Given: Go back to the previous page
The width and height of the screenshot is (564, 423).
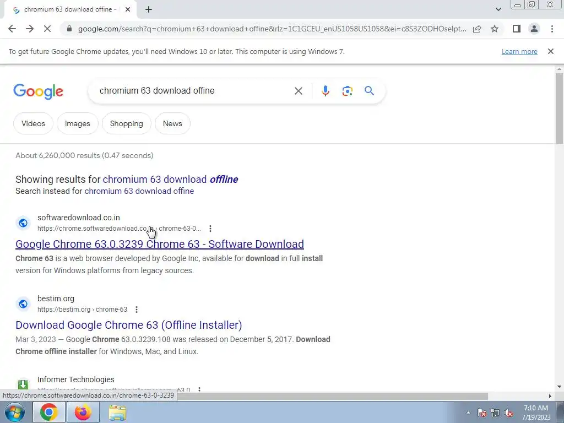Looking at the screenshot, I should coord(12,29).
